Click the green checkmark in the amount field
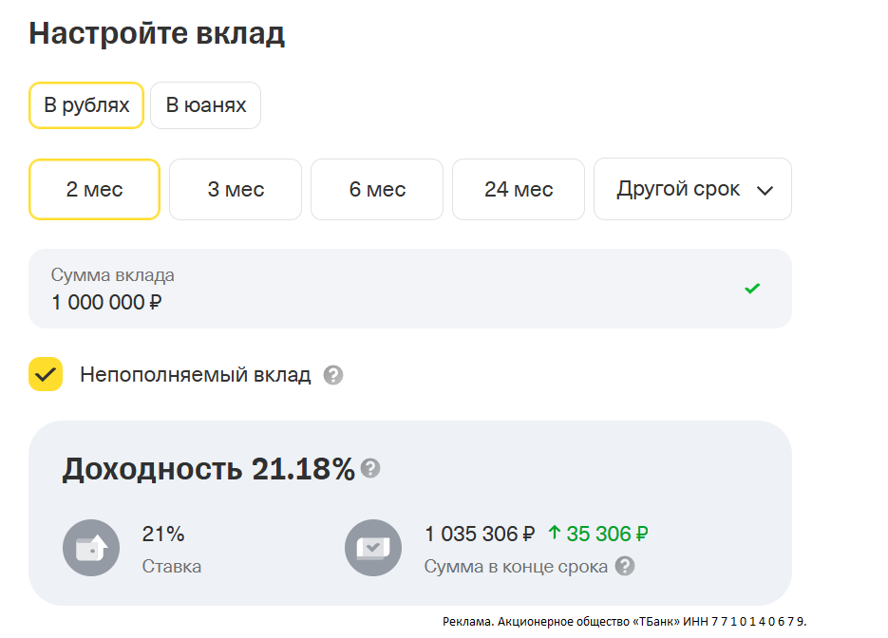 (x=751, y=289)
